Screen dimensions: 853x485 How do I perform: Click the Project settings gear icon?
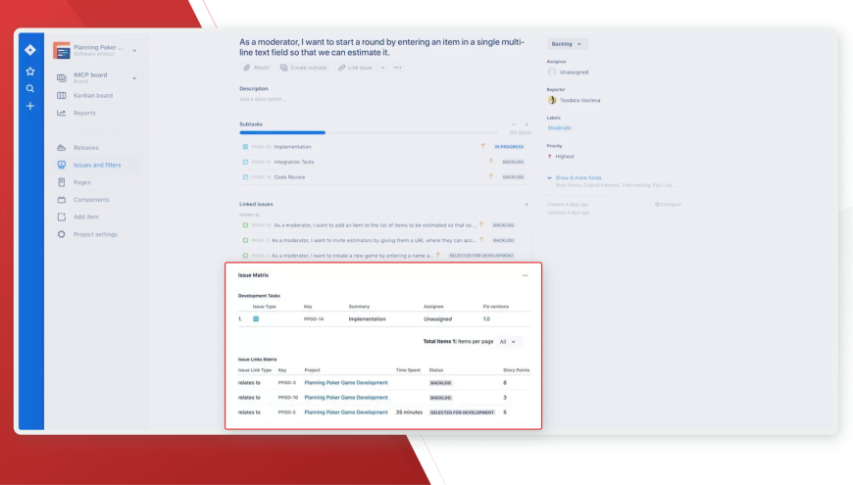tap(62, 234)
